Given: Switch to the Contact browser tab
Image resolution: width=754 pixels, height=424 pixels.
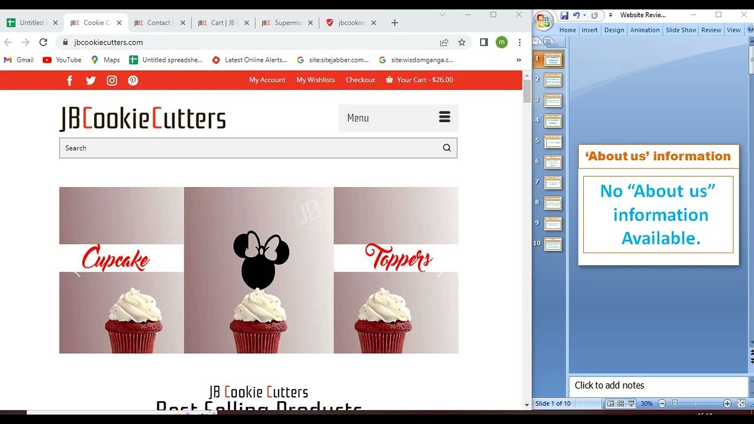Looking at the screenshot, I should (x=158, y=23).
